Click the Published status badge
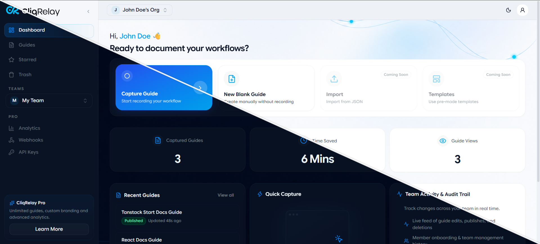 click(134, 221)
